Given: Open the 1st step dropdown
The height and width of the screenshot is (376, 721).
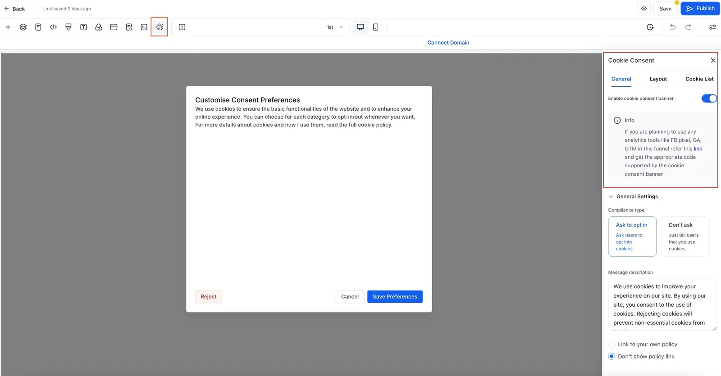Looking at the screenshot, I should (335, 27).
